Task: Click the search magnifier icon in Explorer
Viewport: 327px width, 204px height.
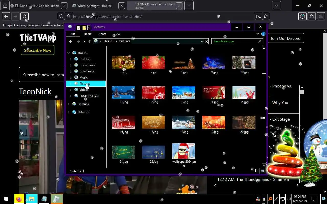Action: point(260,41)
